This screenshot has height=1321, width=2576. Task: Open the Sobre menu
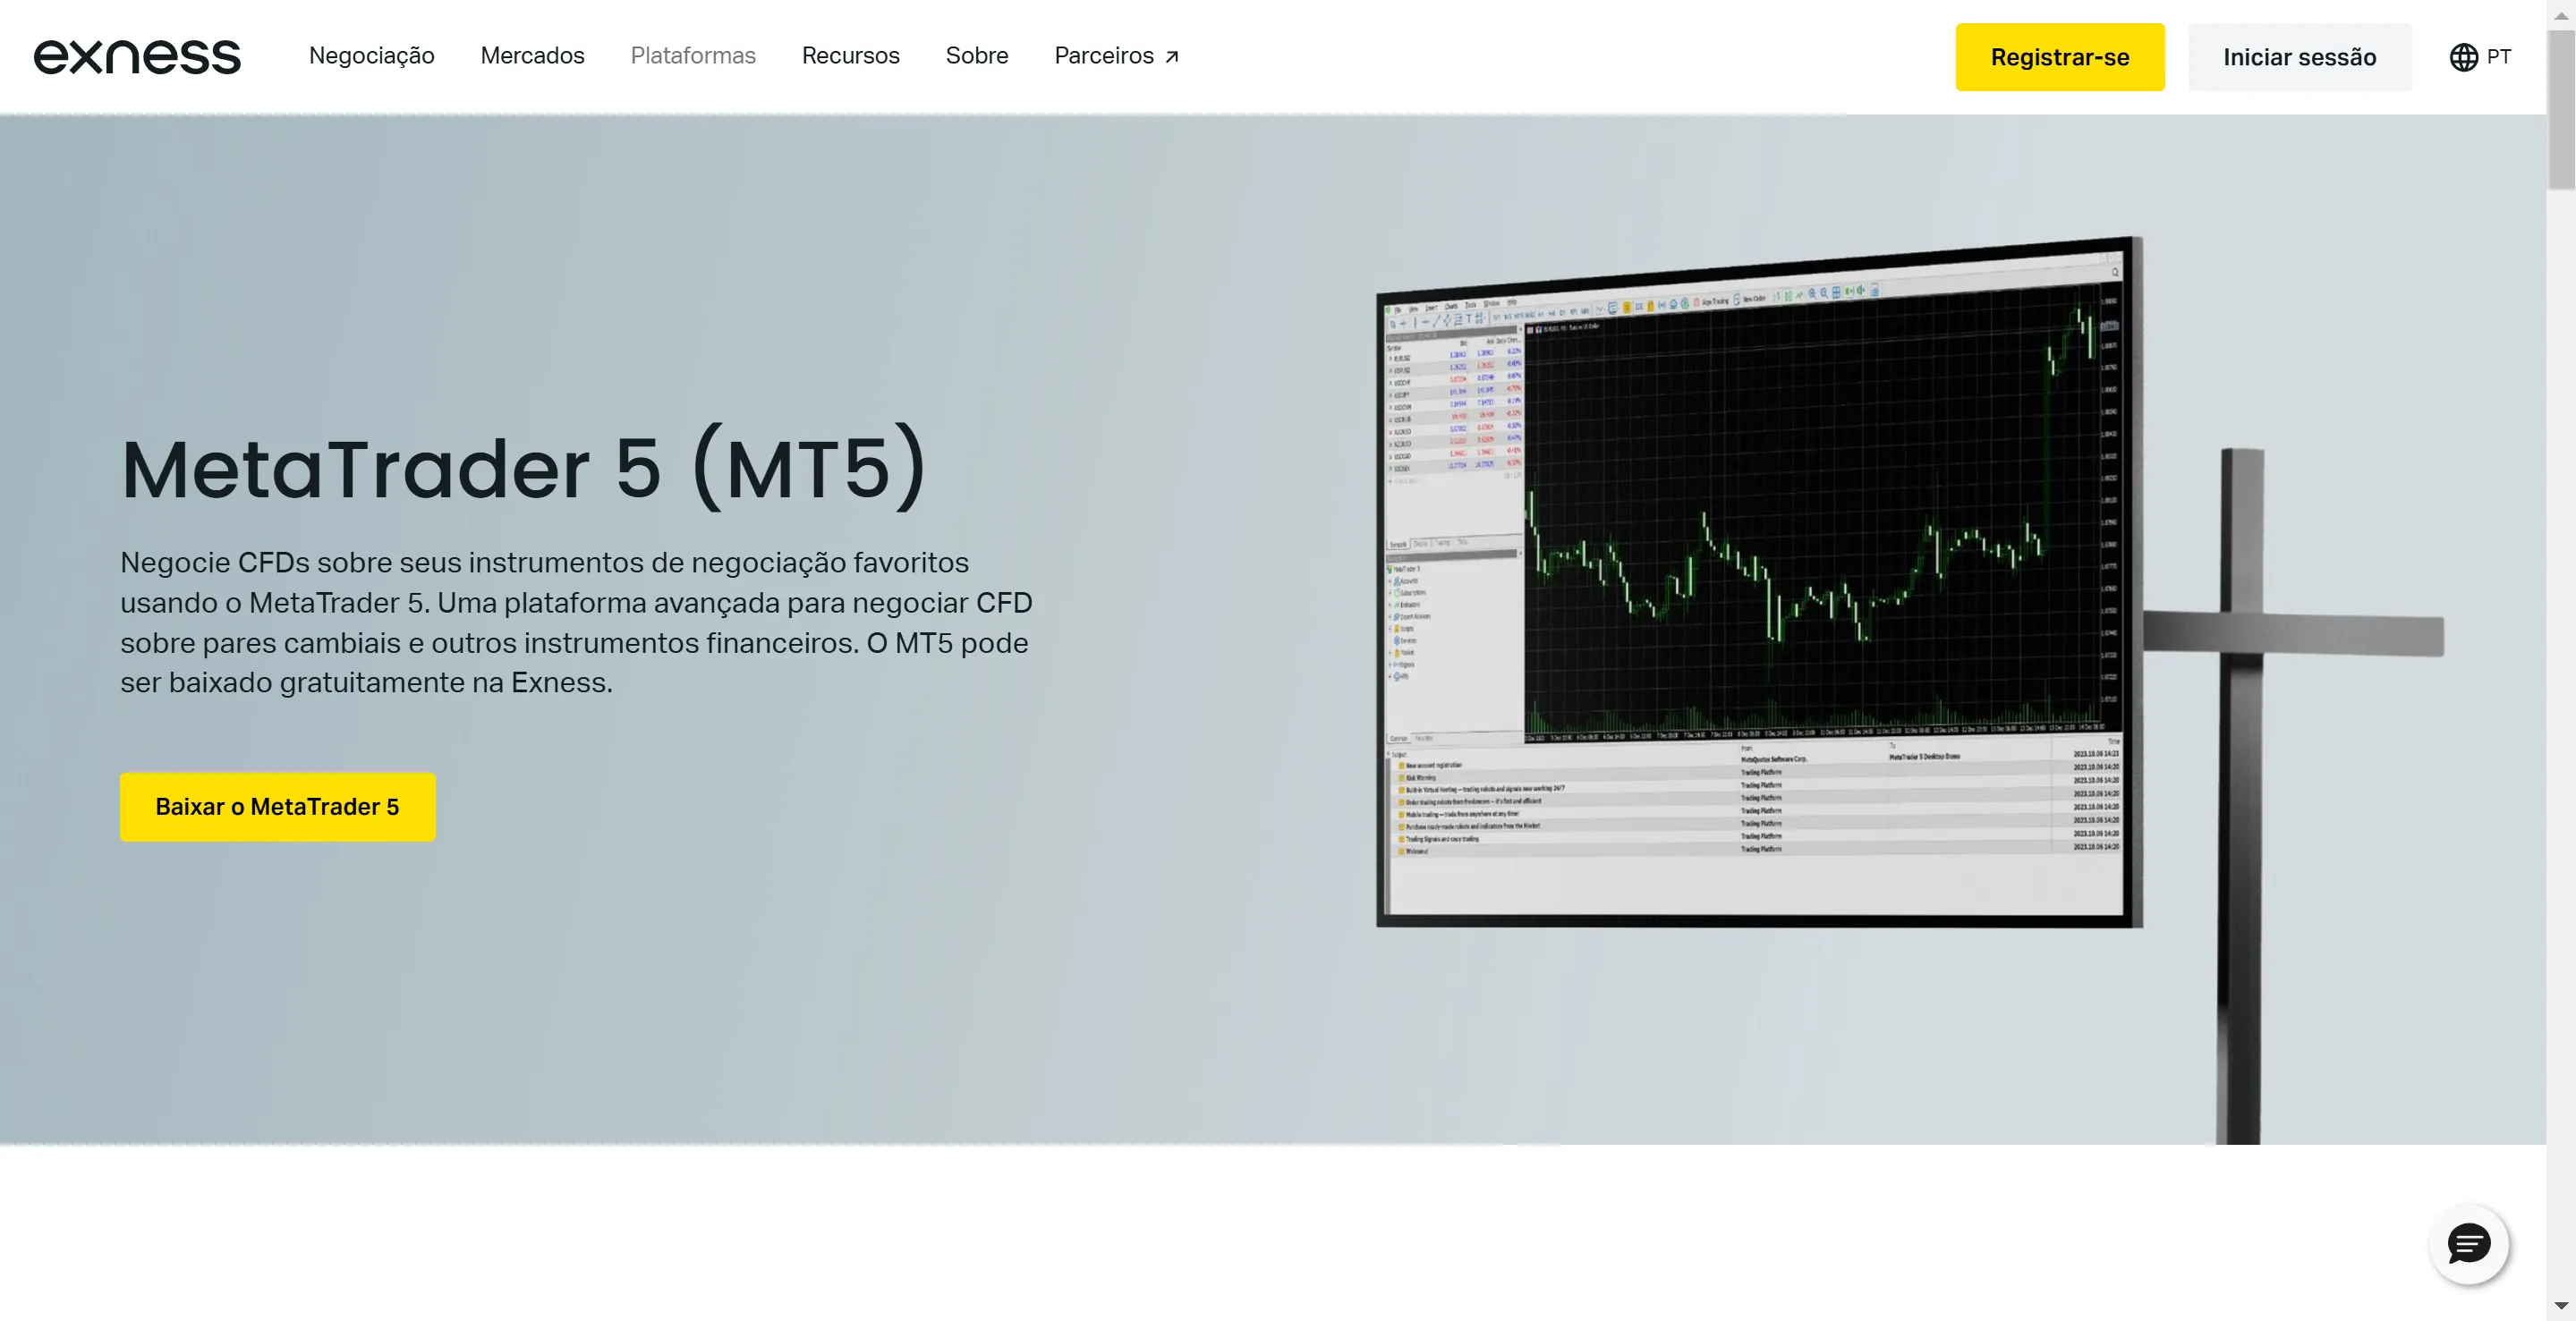(x=977, y=56)
